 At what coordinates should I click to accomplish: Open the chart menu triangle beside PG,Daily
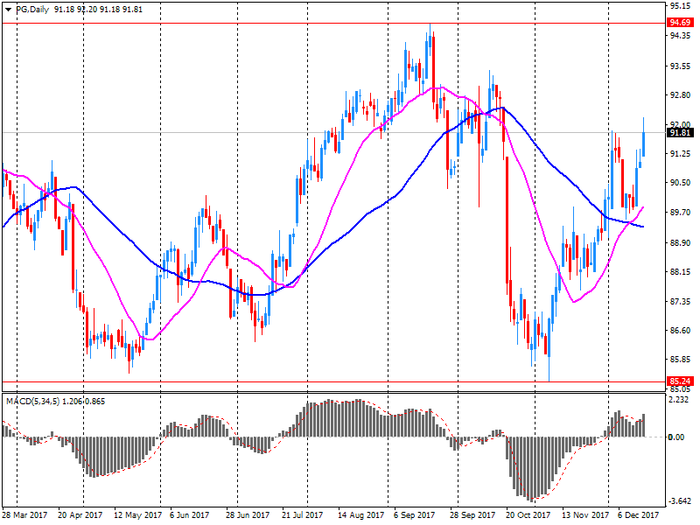(x=8, y=10)
